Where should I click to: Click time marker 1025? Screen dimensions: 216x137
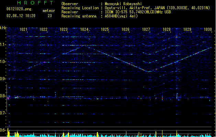[105, 29]
